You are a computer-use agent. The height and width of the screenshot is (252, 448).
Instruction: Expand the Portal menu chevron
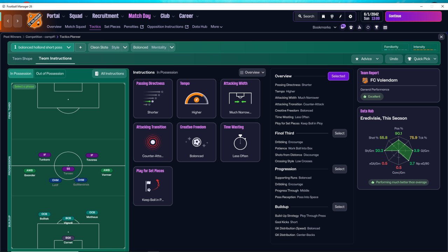(63, 16)
